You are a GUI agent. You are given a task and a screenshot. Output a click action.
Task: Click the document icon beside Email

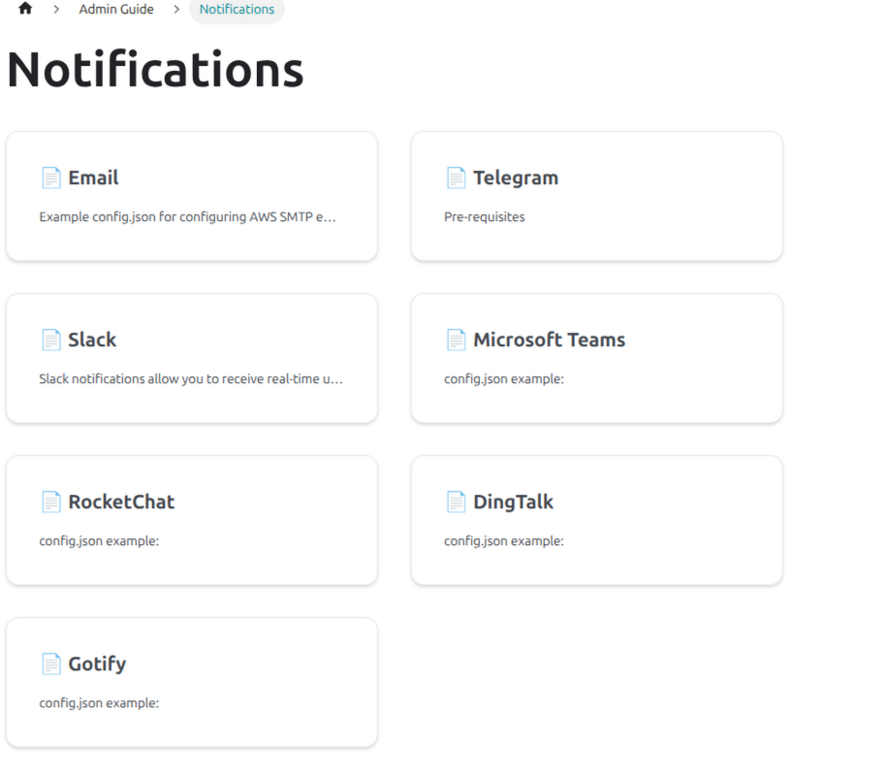coord(50,178)
